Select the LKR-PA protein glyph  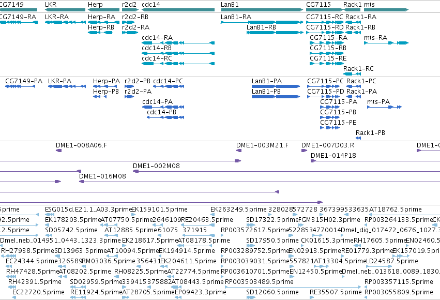pos(67,86)
